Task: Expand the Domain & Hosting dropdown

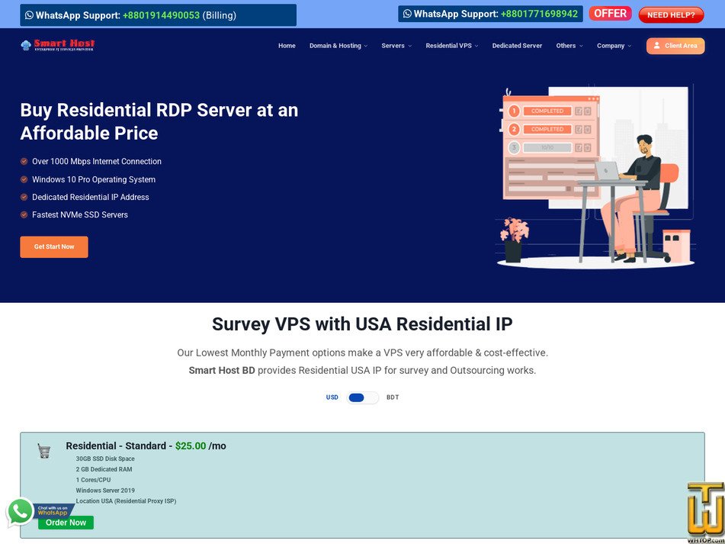Action: point(338,46)
